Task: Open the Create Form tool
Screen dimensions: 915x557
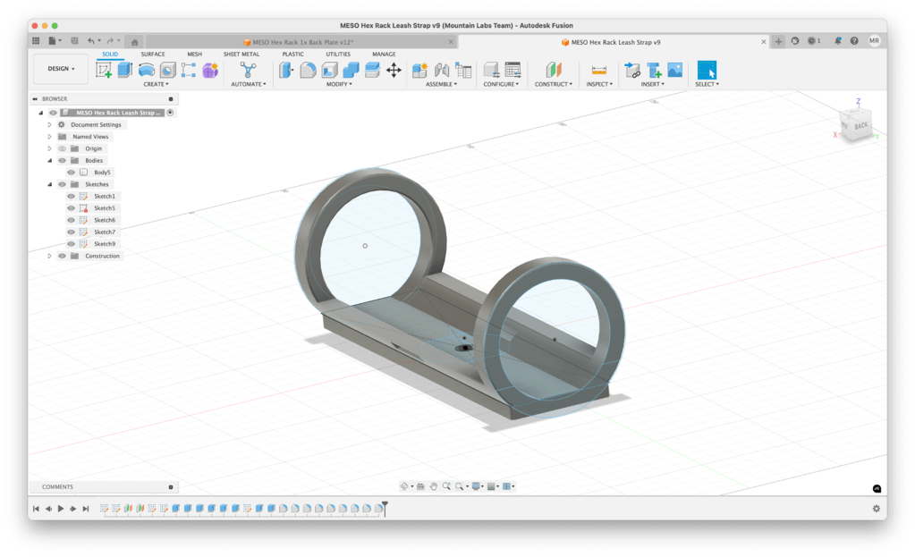Action: 210,70
